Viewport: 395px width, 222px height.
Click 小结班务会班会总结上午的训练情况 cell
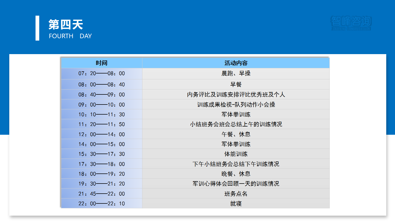[x=236, y=124]
